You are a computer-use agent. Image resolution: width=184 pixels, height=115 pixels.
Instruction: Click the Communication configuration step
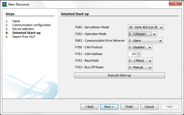pyautogui.click(x=31, y=25)
